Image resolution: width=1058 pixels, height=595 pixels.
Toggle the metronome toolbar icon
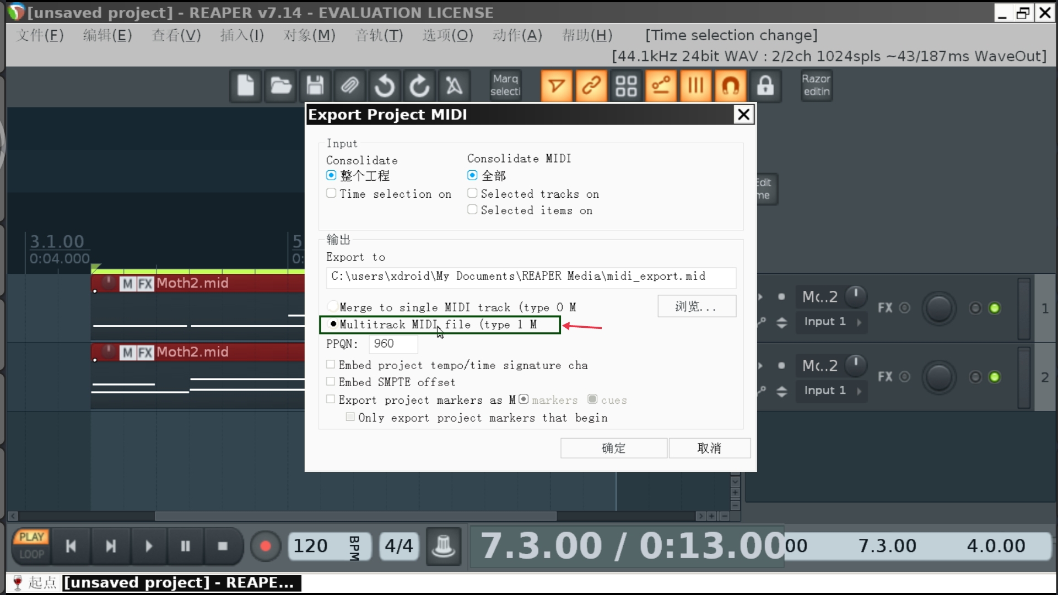[x=454, y=86]
